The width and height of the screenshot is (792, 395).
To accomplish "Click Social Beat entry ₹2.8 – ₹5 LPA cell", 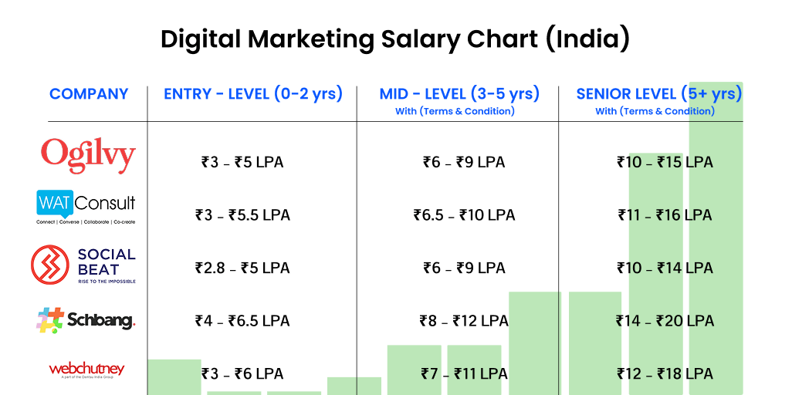I will pyautogui.click(x=242, y=268).
